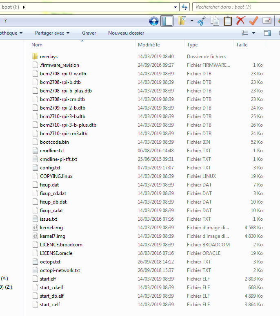Select bcm2708-rpi-0-w.dtb file

[x=63, y=74]
